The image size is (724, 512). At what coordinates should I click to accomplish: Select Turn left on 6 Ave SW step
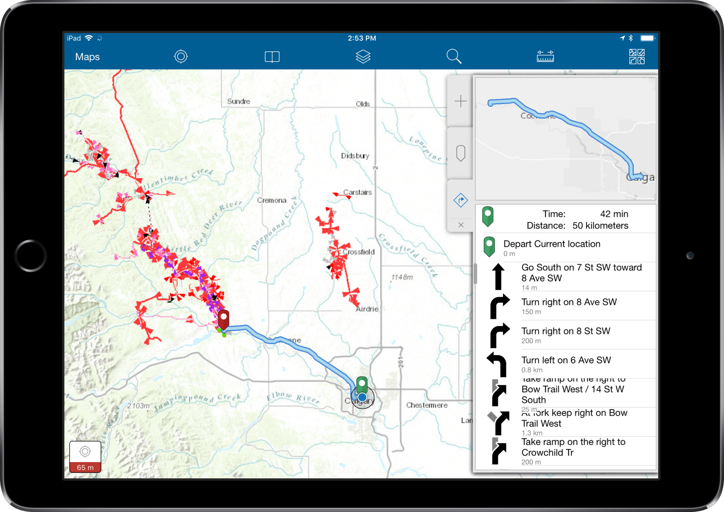[566, 364]
